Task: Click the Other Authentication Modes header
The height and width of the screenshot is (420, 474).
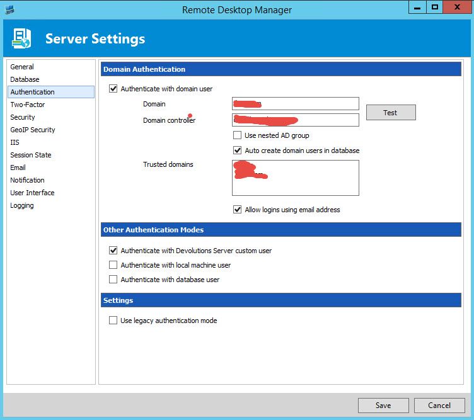Action: point(281,230)
